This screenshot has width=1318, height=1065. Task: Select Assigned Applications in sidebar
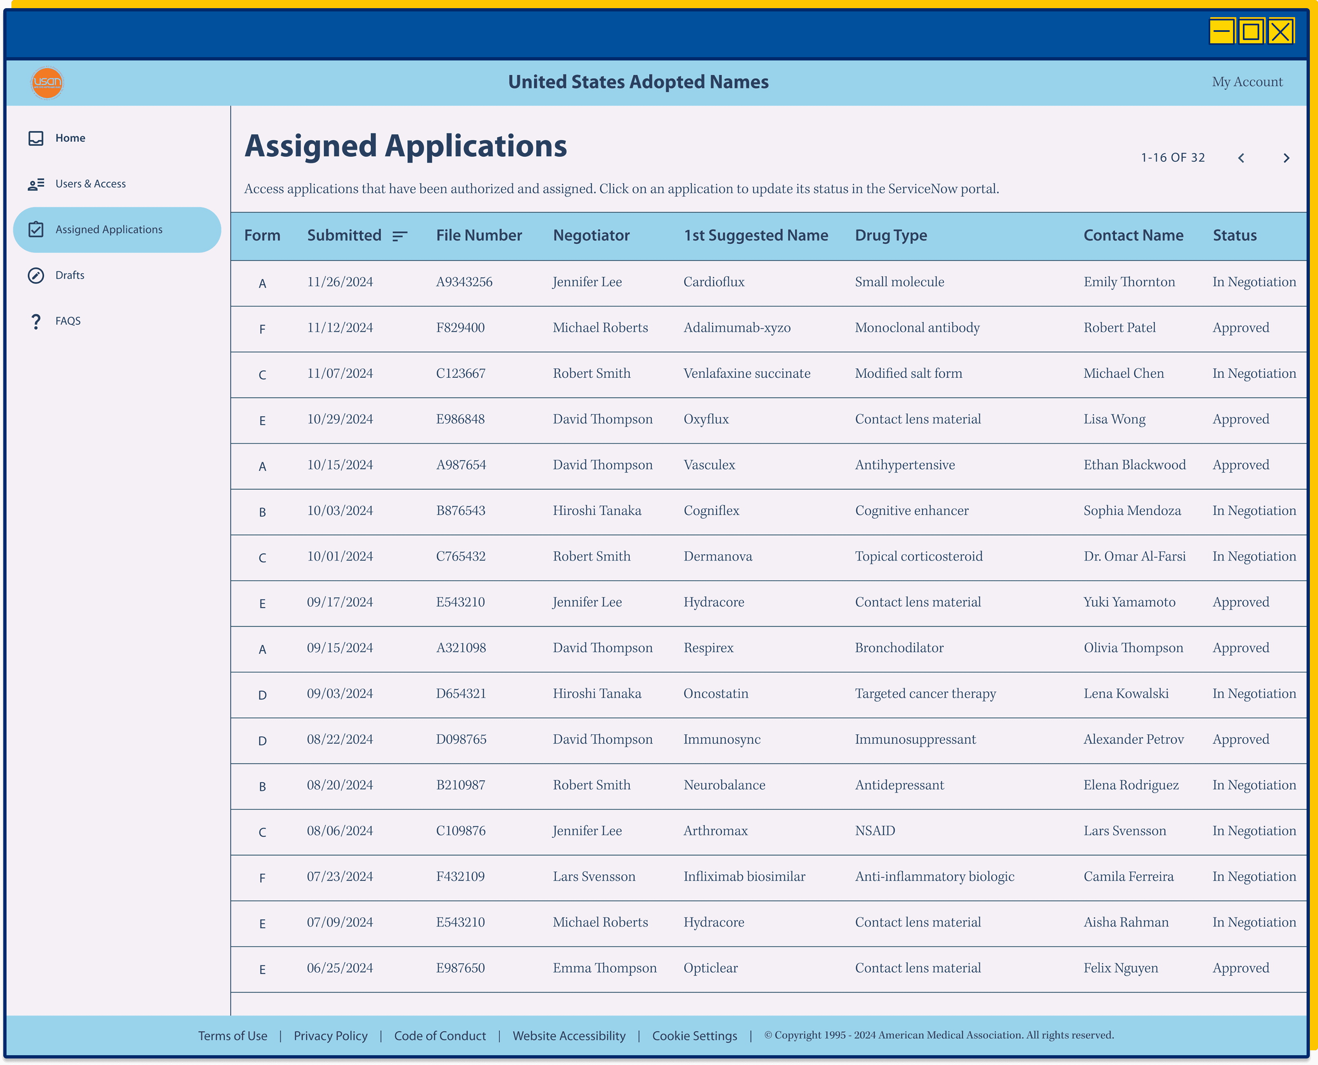[117, 229]
